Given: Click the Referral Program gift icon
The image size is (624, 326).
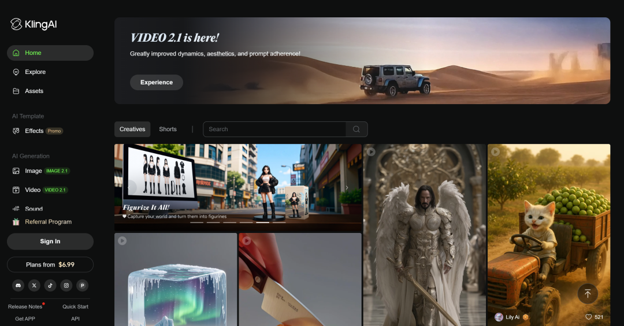Looking at the screenshot, I should coord(16,222).
